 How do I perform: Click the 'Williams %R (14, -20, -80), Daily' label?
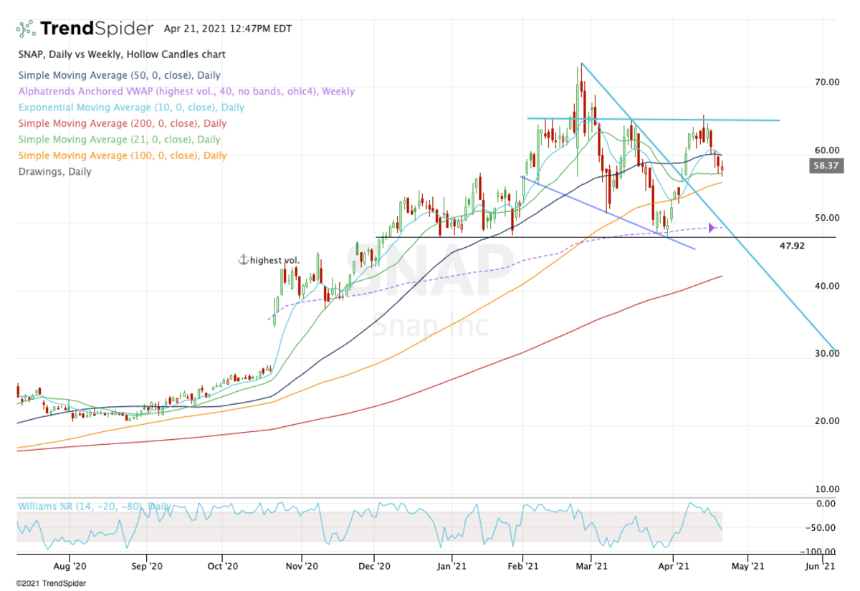pyautogui.click(x=95, y=507)
